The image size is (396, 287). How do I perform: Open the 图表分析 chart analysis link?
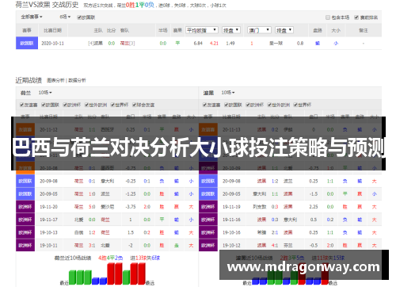tap(55, 80)
